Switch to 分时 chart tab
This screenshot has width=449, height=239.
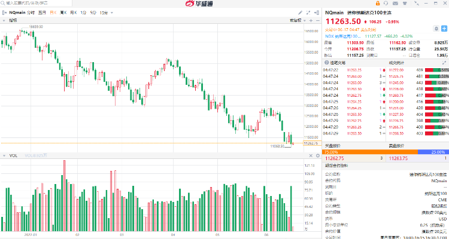tap(31, 13)
